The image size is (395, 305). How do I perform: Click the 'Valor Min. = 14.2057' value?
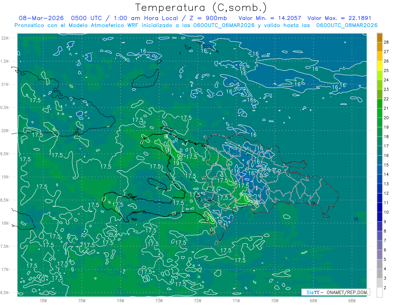click(270, 18)
